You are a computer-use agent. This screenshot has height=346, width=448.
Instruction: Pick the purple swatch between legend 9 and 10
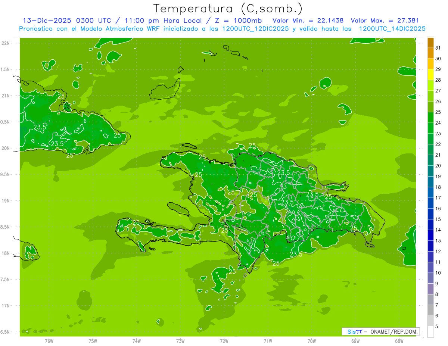click(x=430, y=278)
